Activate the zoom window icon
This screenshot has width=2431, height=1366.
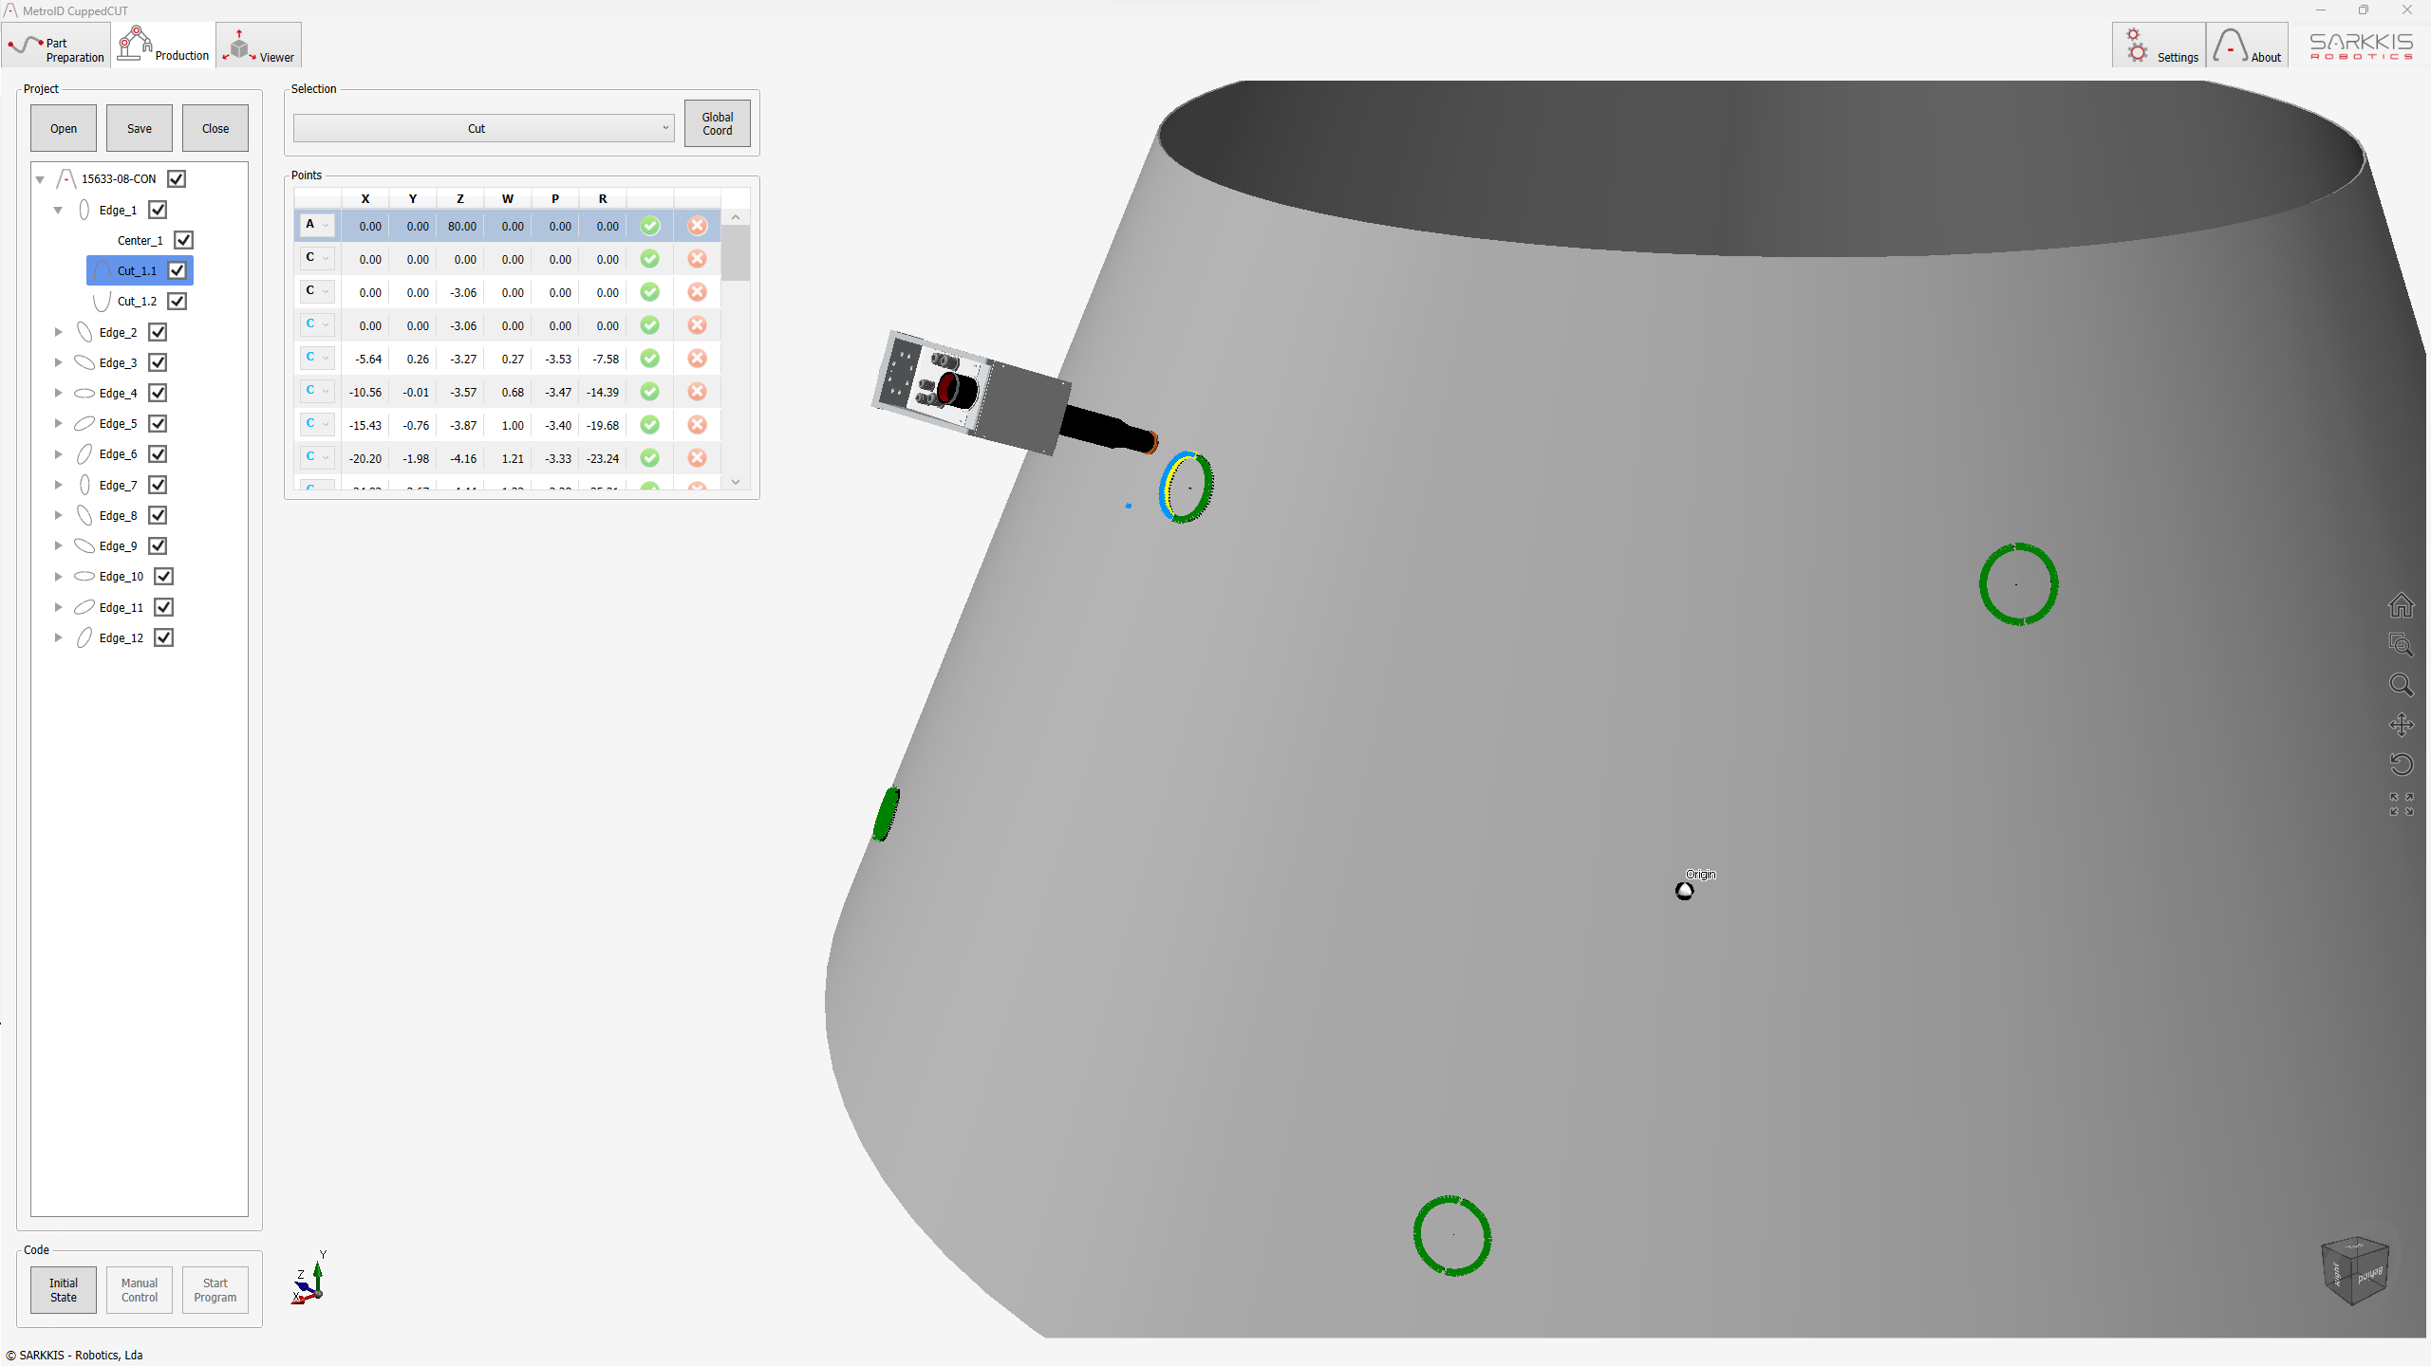[2401, 645]
